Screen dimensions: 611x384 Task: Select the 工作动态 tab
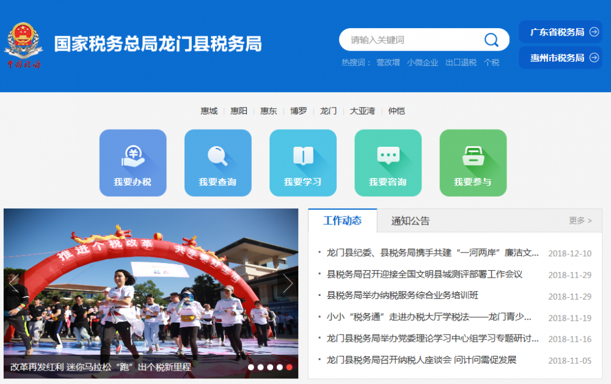pyautogui.click(x=342, y=220)
